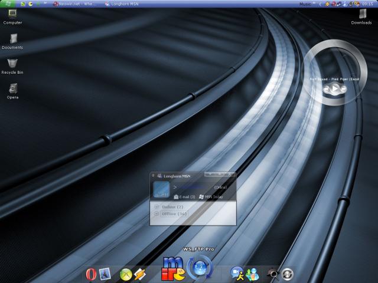The height and width of the screenshot is (283, 378).
Task: Close the Longhorn MSN window
Action: [230, 174]
